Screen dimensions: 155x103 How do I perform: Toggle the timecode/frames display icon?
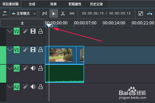coord(45,13)
